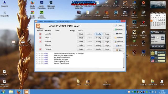The image size is (168, 94).
Task: Open the Apache Logs menu
Action: pyautogui.click(x=107, y=34)
